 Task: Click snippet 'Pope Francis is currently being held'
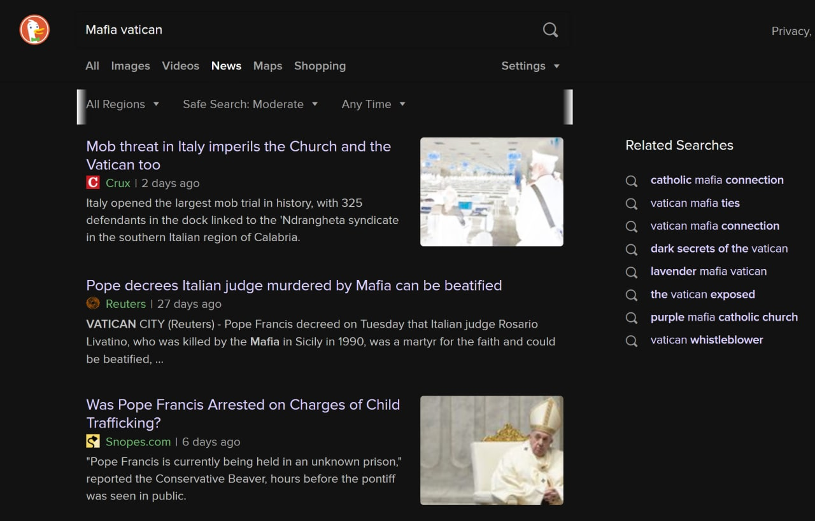244,478
